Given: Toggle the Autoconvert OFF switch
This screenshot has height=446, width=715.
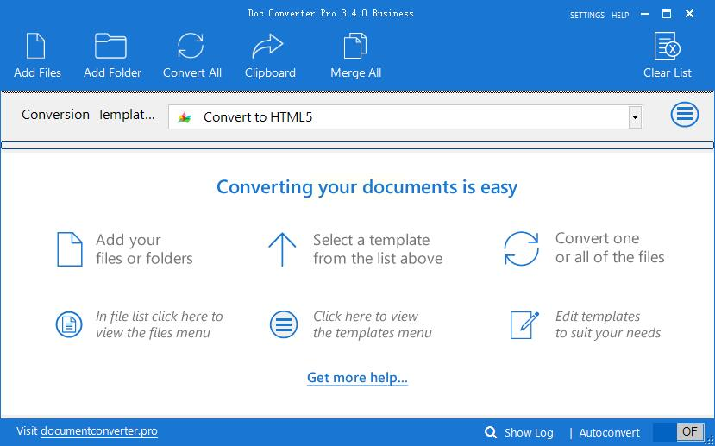Looking at the screenshot, I should pyautogui.click(x=680, y=431).
